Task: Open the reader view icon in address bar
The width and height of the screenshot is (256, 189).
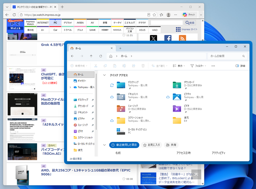Action: pyautogui.click(x=149, y=15)
